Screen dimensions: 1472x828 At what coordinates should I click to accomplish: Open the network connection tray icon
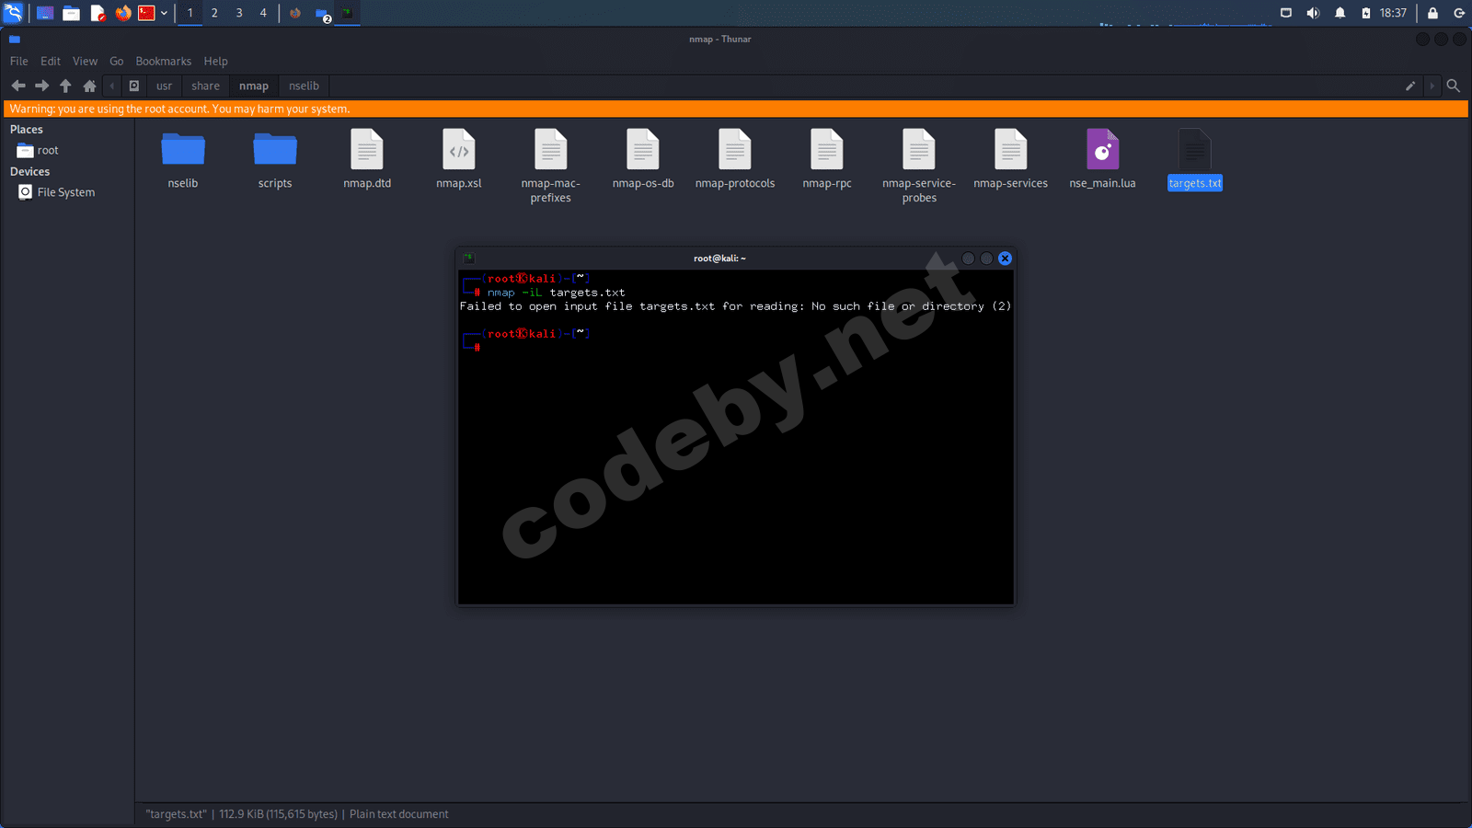(x=1286, y=13)
